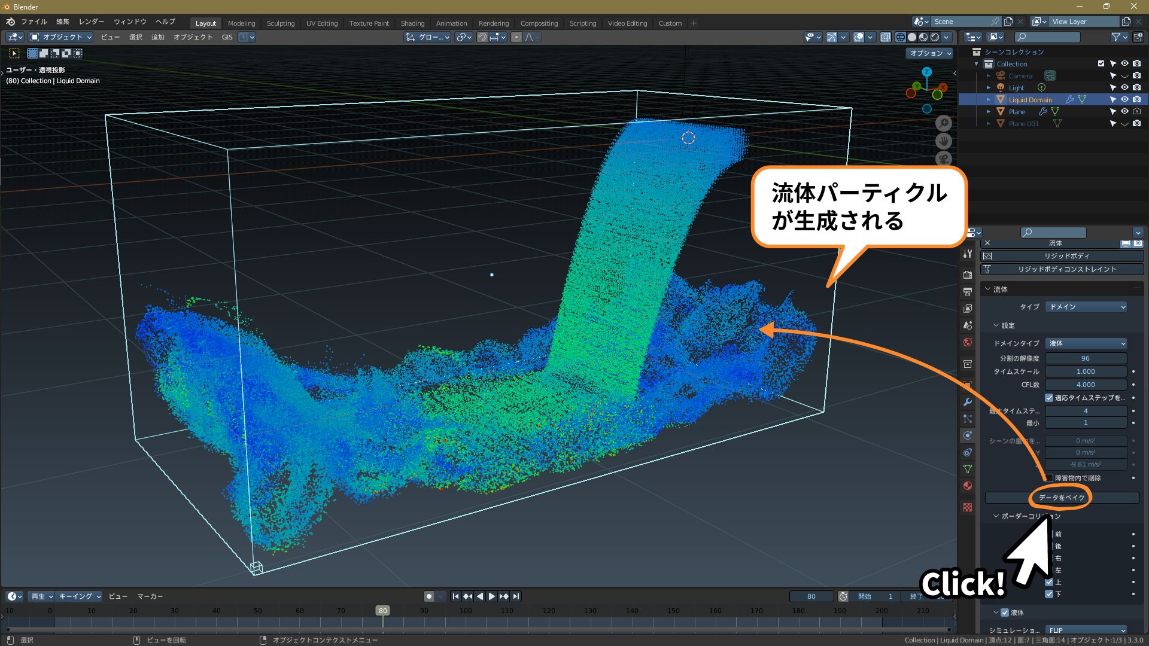This screenshot has width=1149, height=646.
Task: Expand the Plane item in outliner
Action: coord(989,112)
